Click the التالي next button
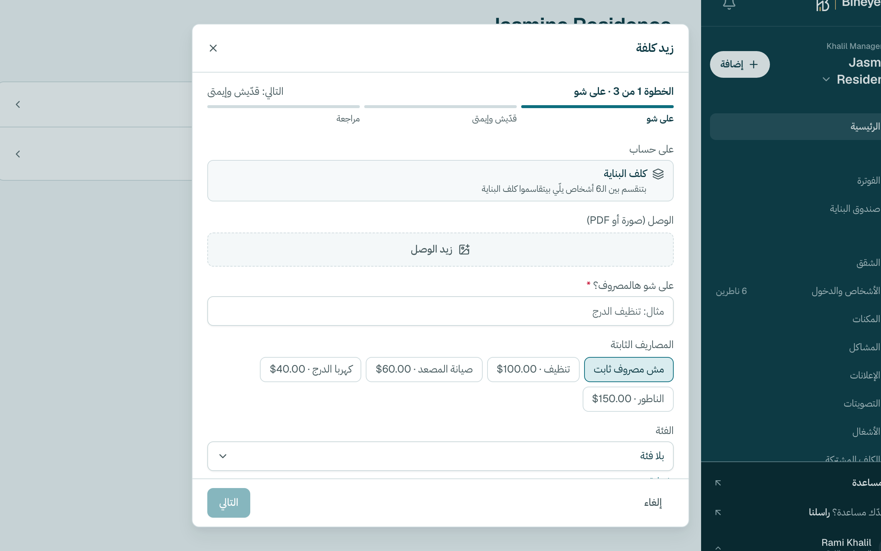Viewport: 881px width, 551px height. pos(228,502)
